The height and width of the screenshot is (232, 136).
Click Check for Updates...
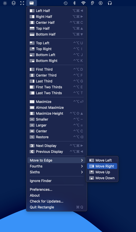[57, 201]
